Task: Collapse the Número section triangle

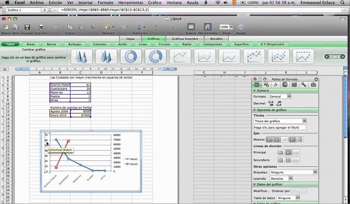Action: (x=255, y=90)
